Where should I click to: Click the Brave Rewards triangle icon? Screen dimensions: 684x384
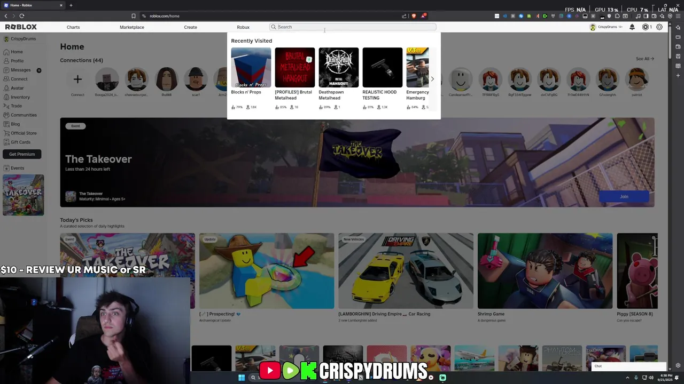coord(423,16)
